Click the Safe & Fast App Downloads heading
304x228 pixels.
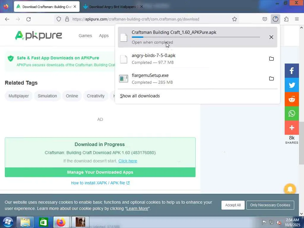coord(58,58)
